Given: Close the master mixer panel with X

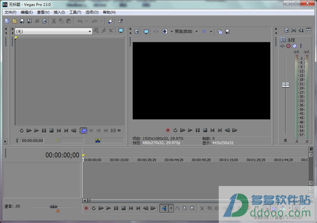Looking at the screenshot, I should 276,29.
